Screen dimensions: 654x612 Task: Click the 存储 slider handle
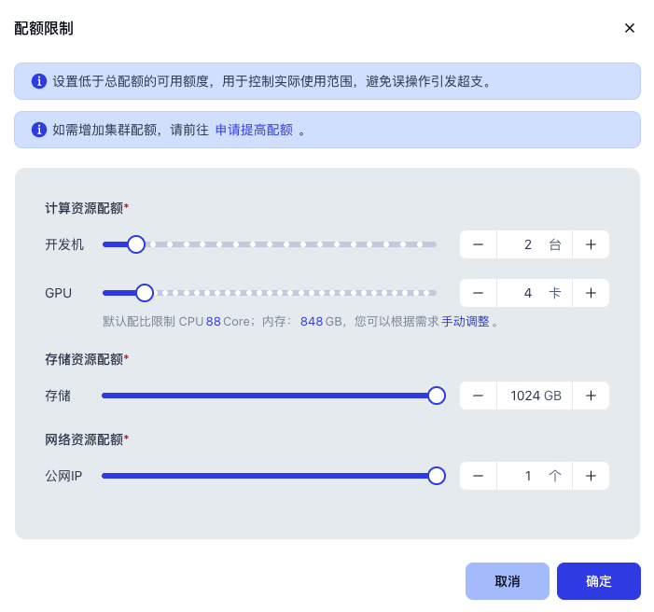(437, 396)
